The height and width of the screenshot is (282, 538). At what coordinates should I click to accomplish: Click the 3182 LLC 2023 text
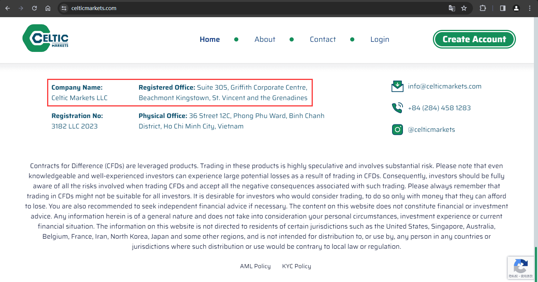pos(74,126)
